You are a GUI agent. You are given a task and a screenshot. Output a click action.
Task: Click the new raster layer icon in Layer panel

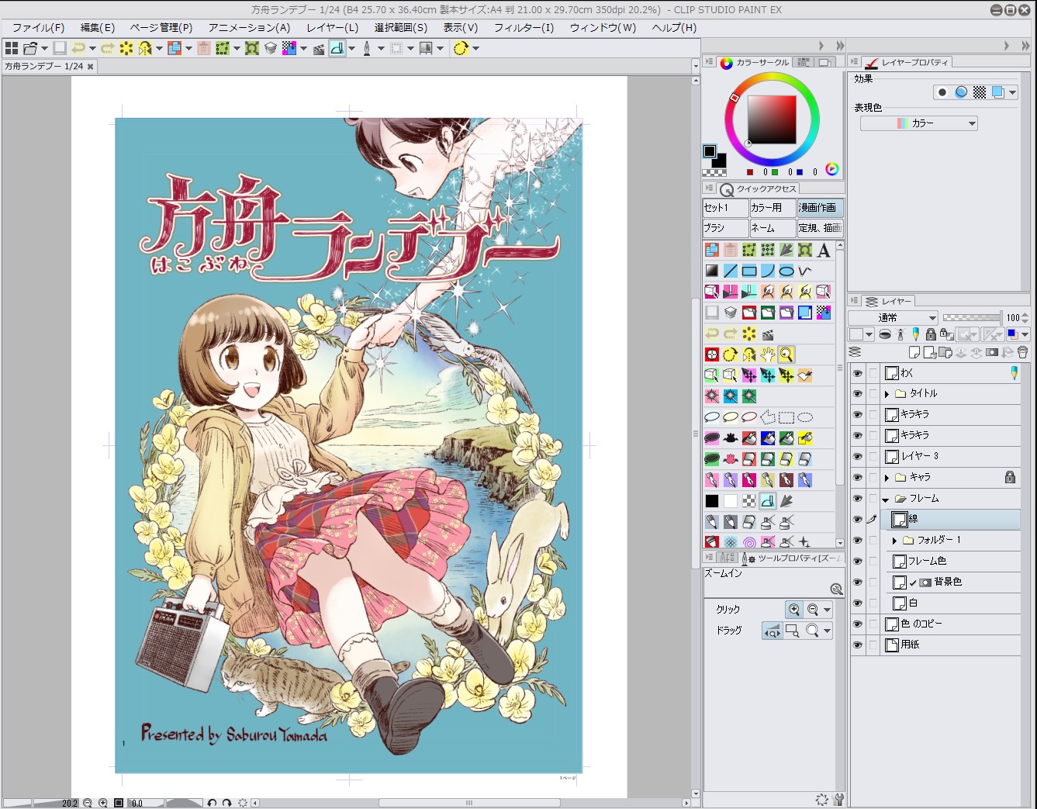[914, 352]
